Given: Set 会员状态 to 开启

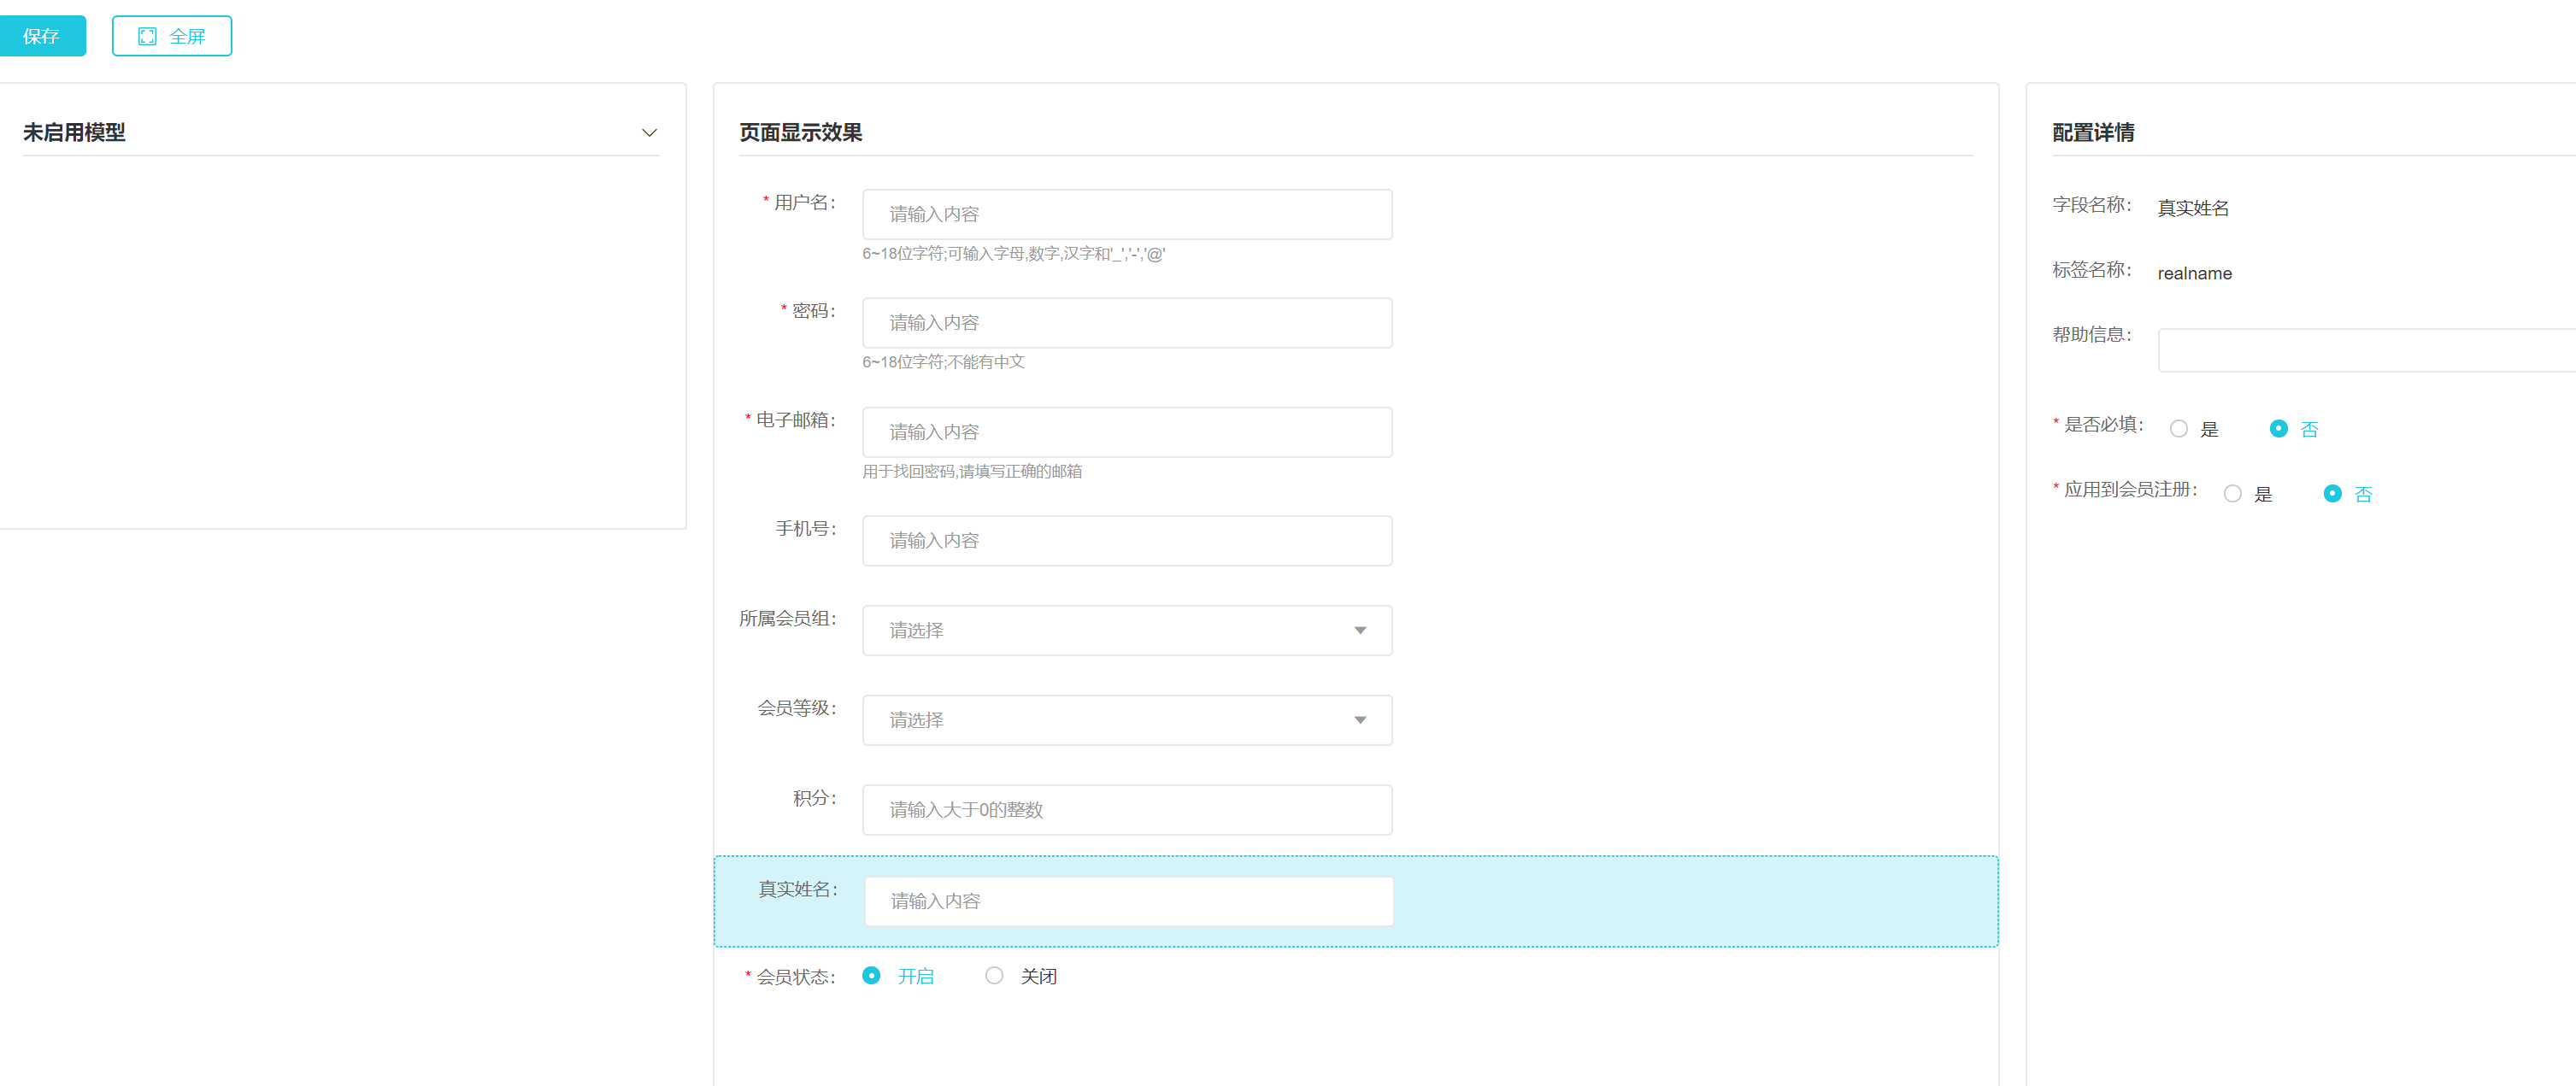Looking at the screenshot, I should tap(871, 976).
